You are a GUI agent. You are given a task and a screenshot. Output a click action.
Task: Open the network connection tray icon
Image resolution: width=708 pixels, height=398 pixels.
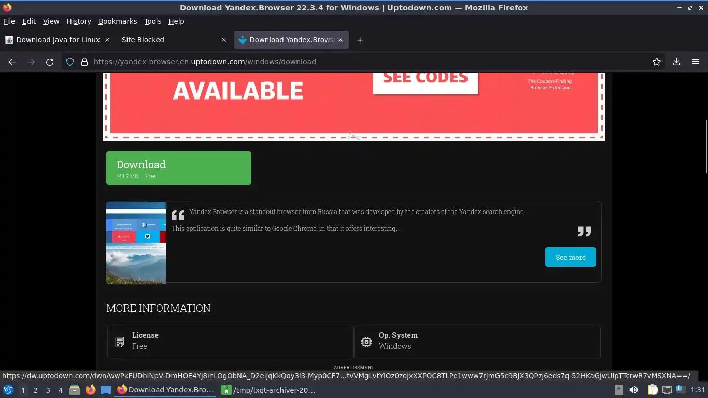point(667,390)
